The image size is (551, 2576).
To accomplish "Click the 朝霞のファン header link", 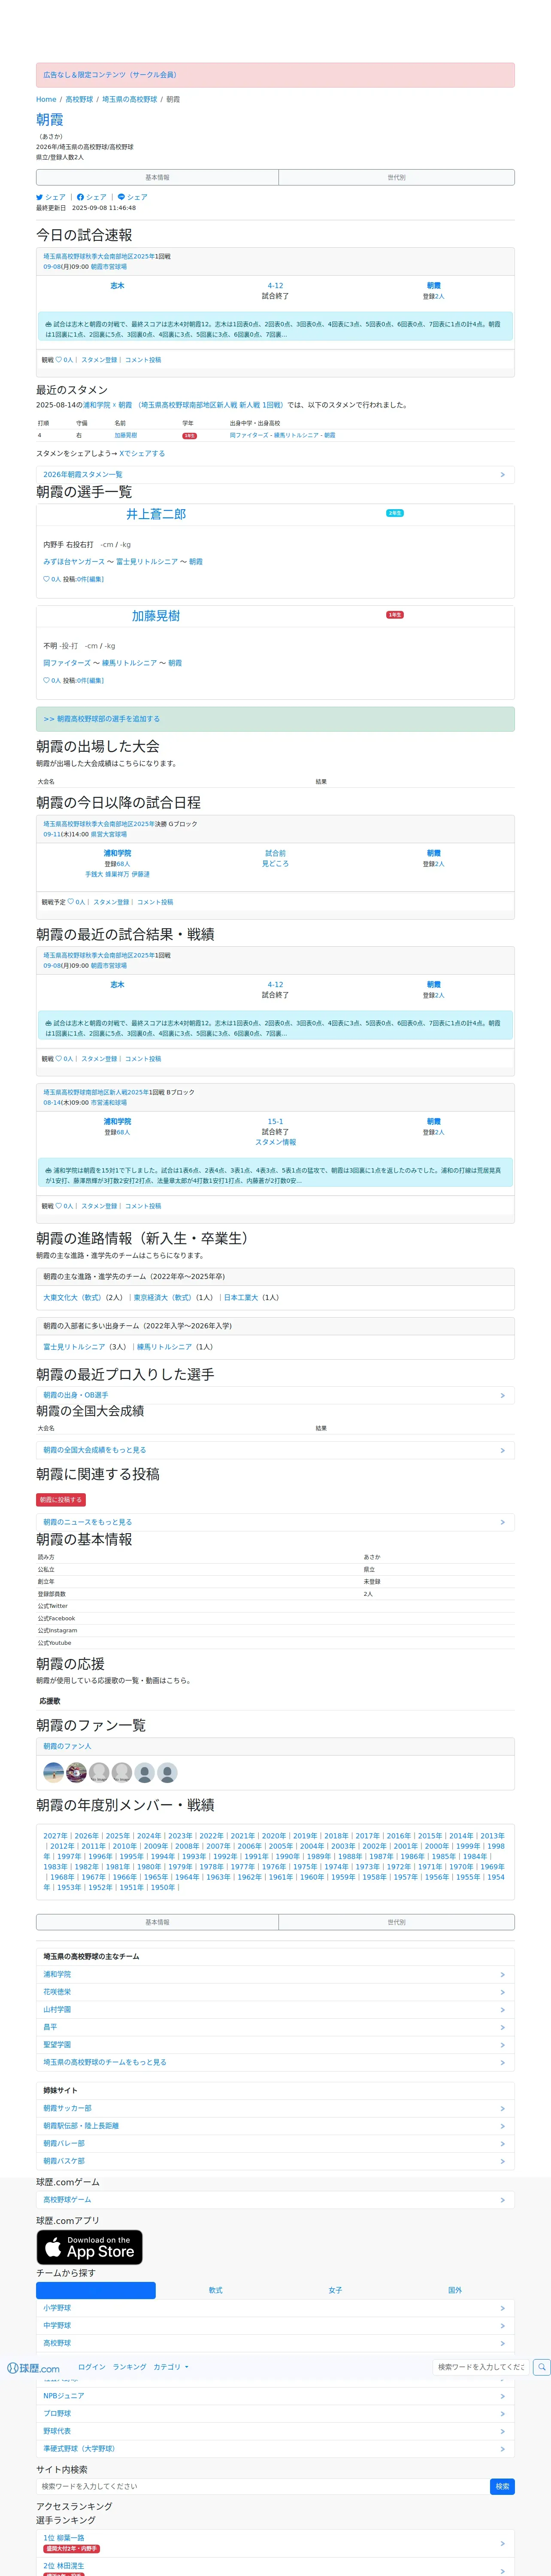I will click(x=67, y=1746).
